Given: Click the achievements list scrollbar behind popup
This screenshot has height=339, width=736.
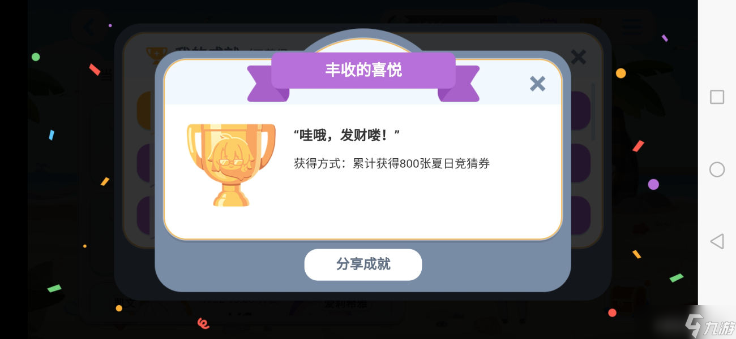Looking at the screenshot, I should (593, 112).
